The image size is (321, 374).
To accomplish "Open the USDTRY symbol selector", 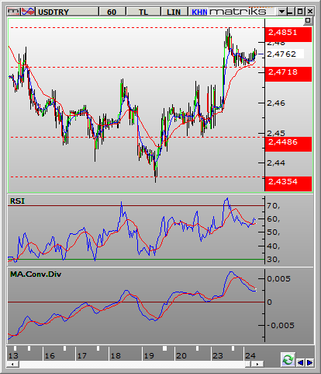I will point(67,12).
